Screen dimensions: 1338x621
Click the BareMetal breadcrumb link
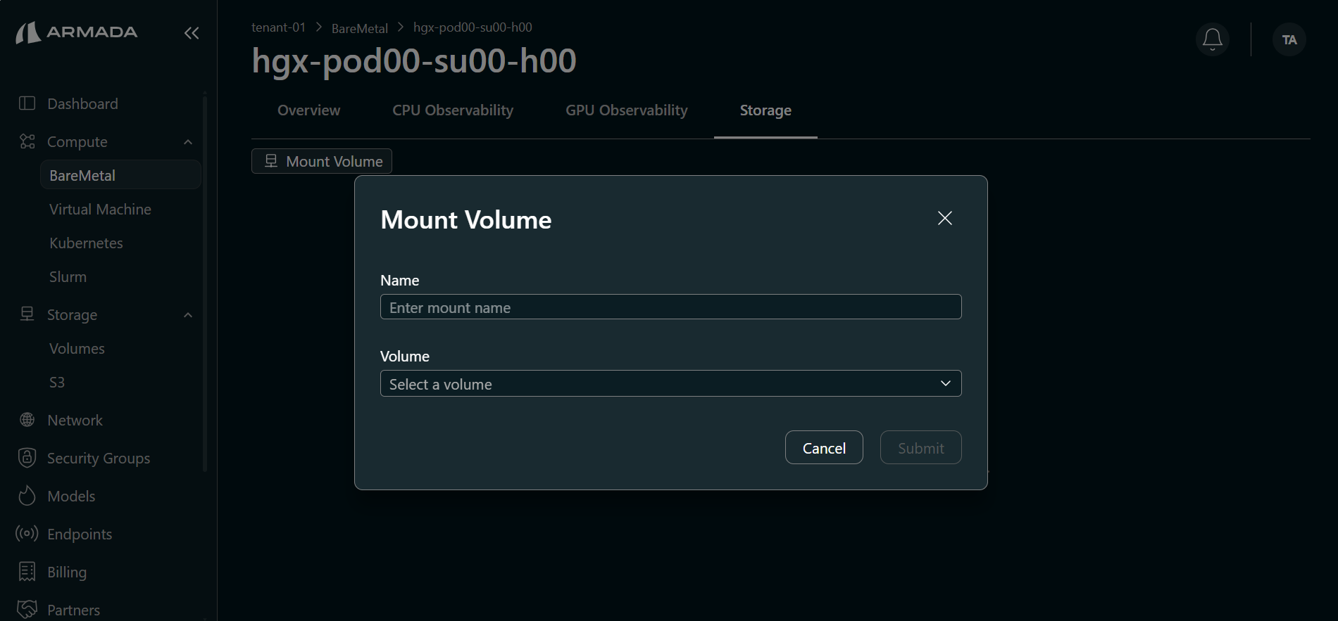pos(359,28)
